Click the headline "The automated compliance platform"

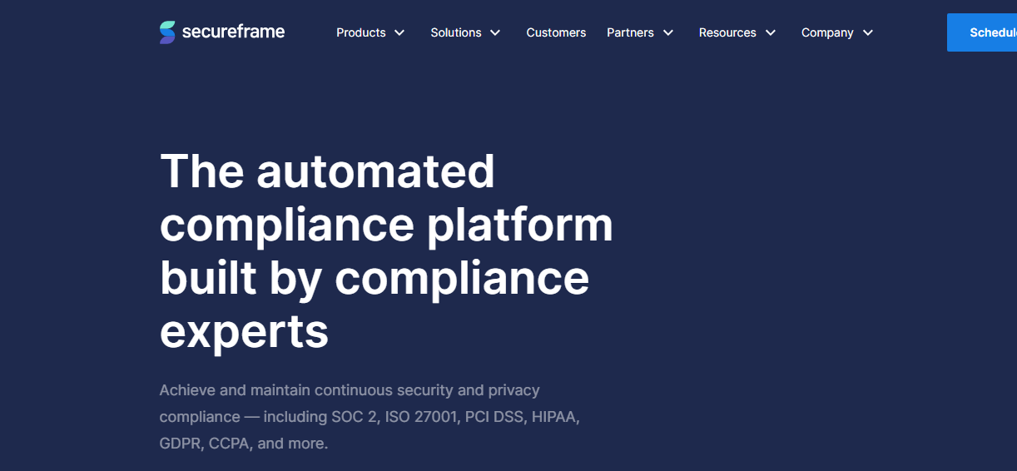(386, 250)
